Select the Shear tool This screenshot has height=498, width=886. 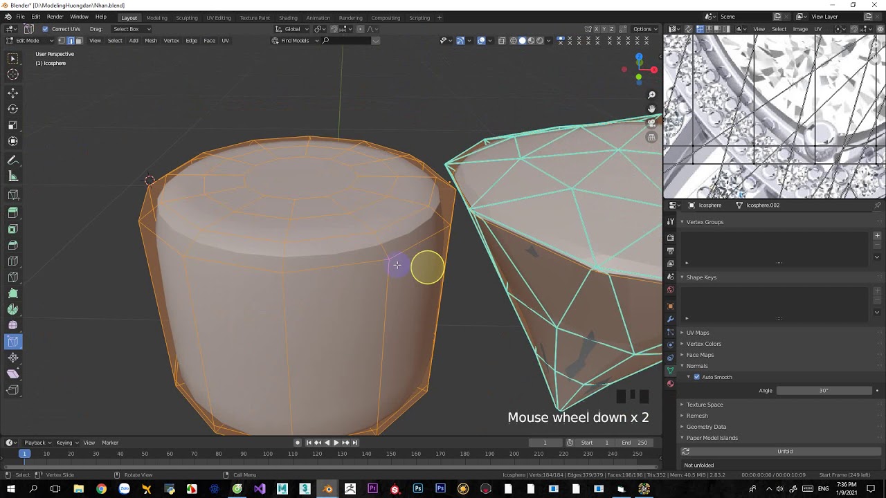(13, 373)
